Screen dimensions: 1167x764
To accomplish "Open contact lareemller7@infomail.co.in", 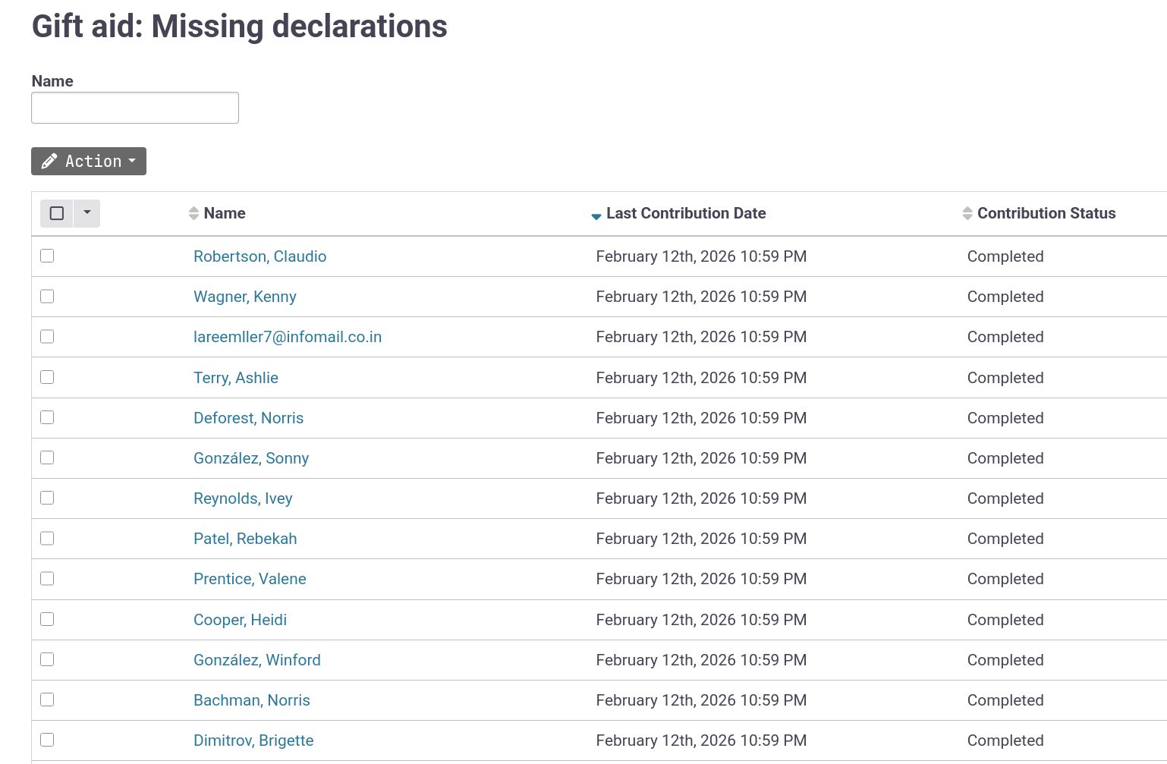I will point(288,337).
